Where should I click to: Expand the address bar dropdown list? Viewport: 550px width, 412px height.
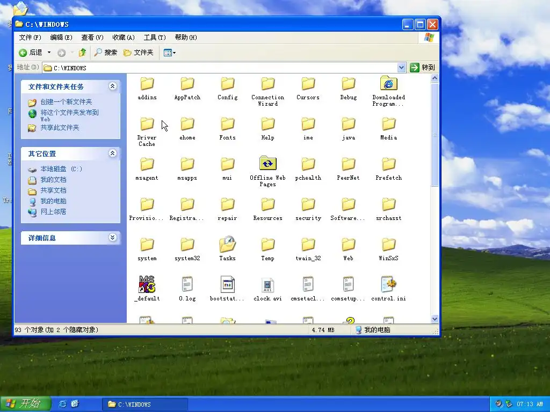pos(401,68)
